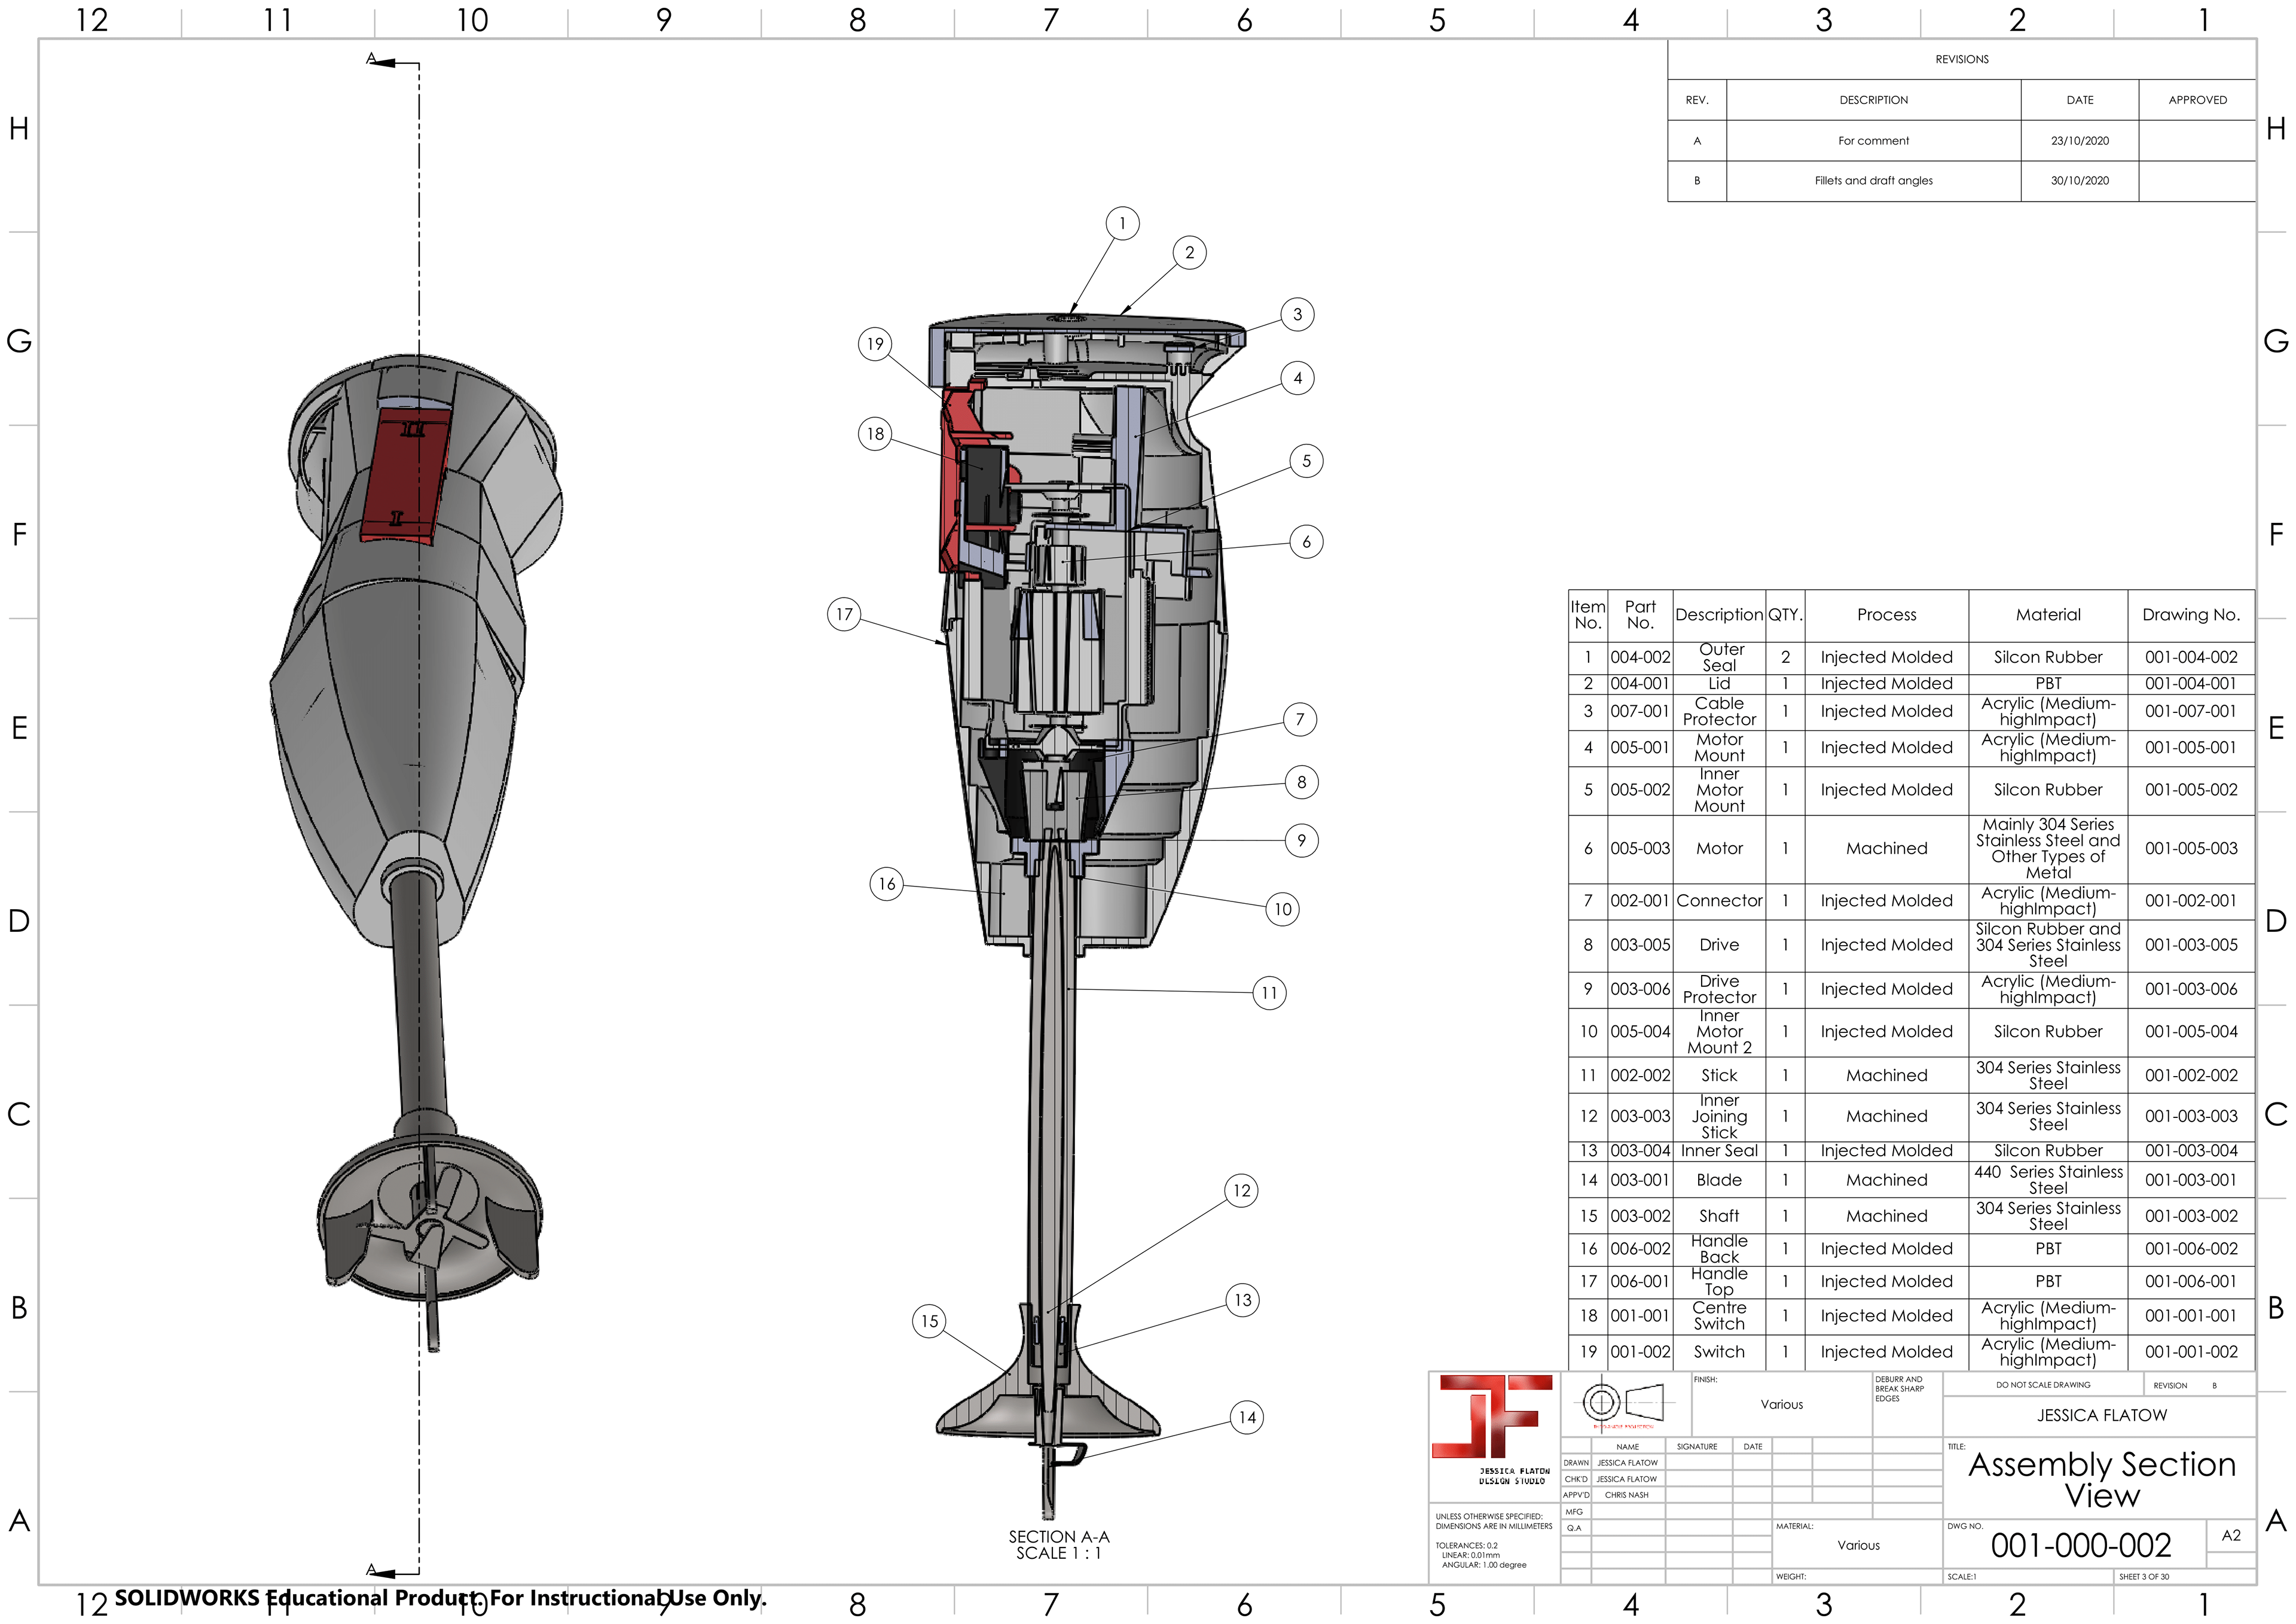2296x1624 pixels.
Task: Select the Motor description cell in the table
Action: (x=1718, y=849)
